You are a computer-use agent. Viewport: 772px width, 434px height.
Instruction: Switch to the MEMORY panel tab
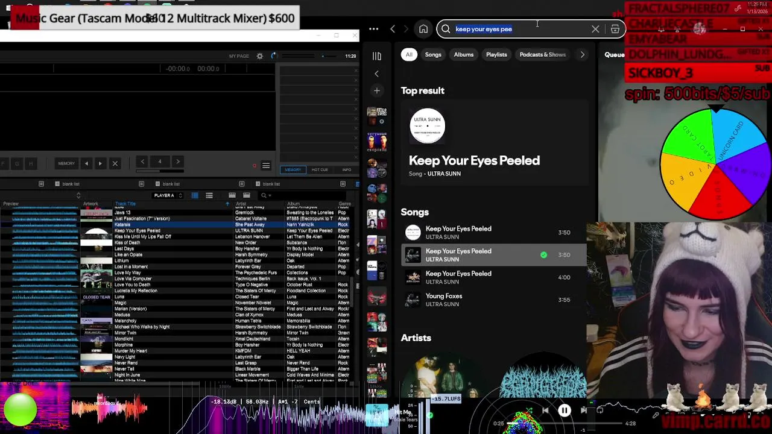click(x=293, y=170)
